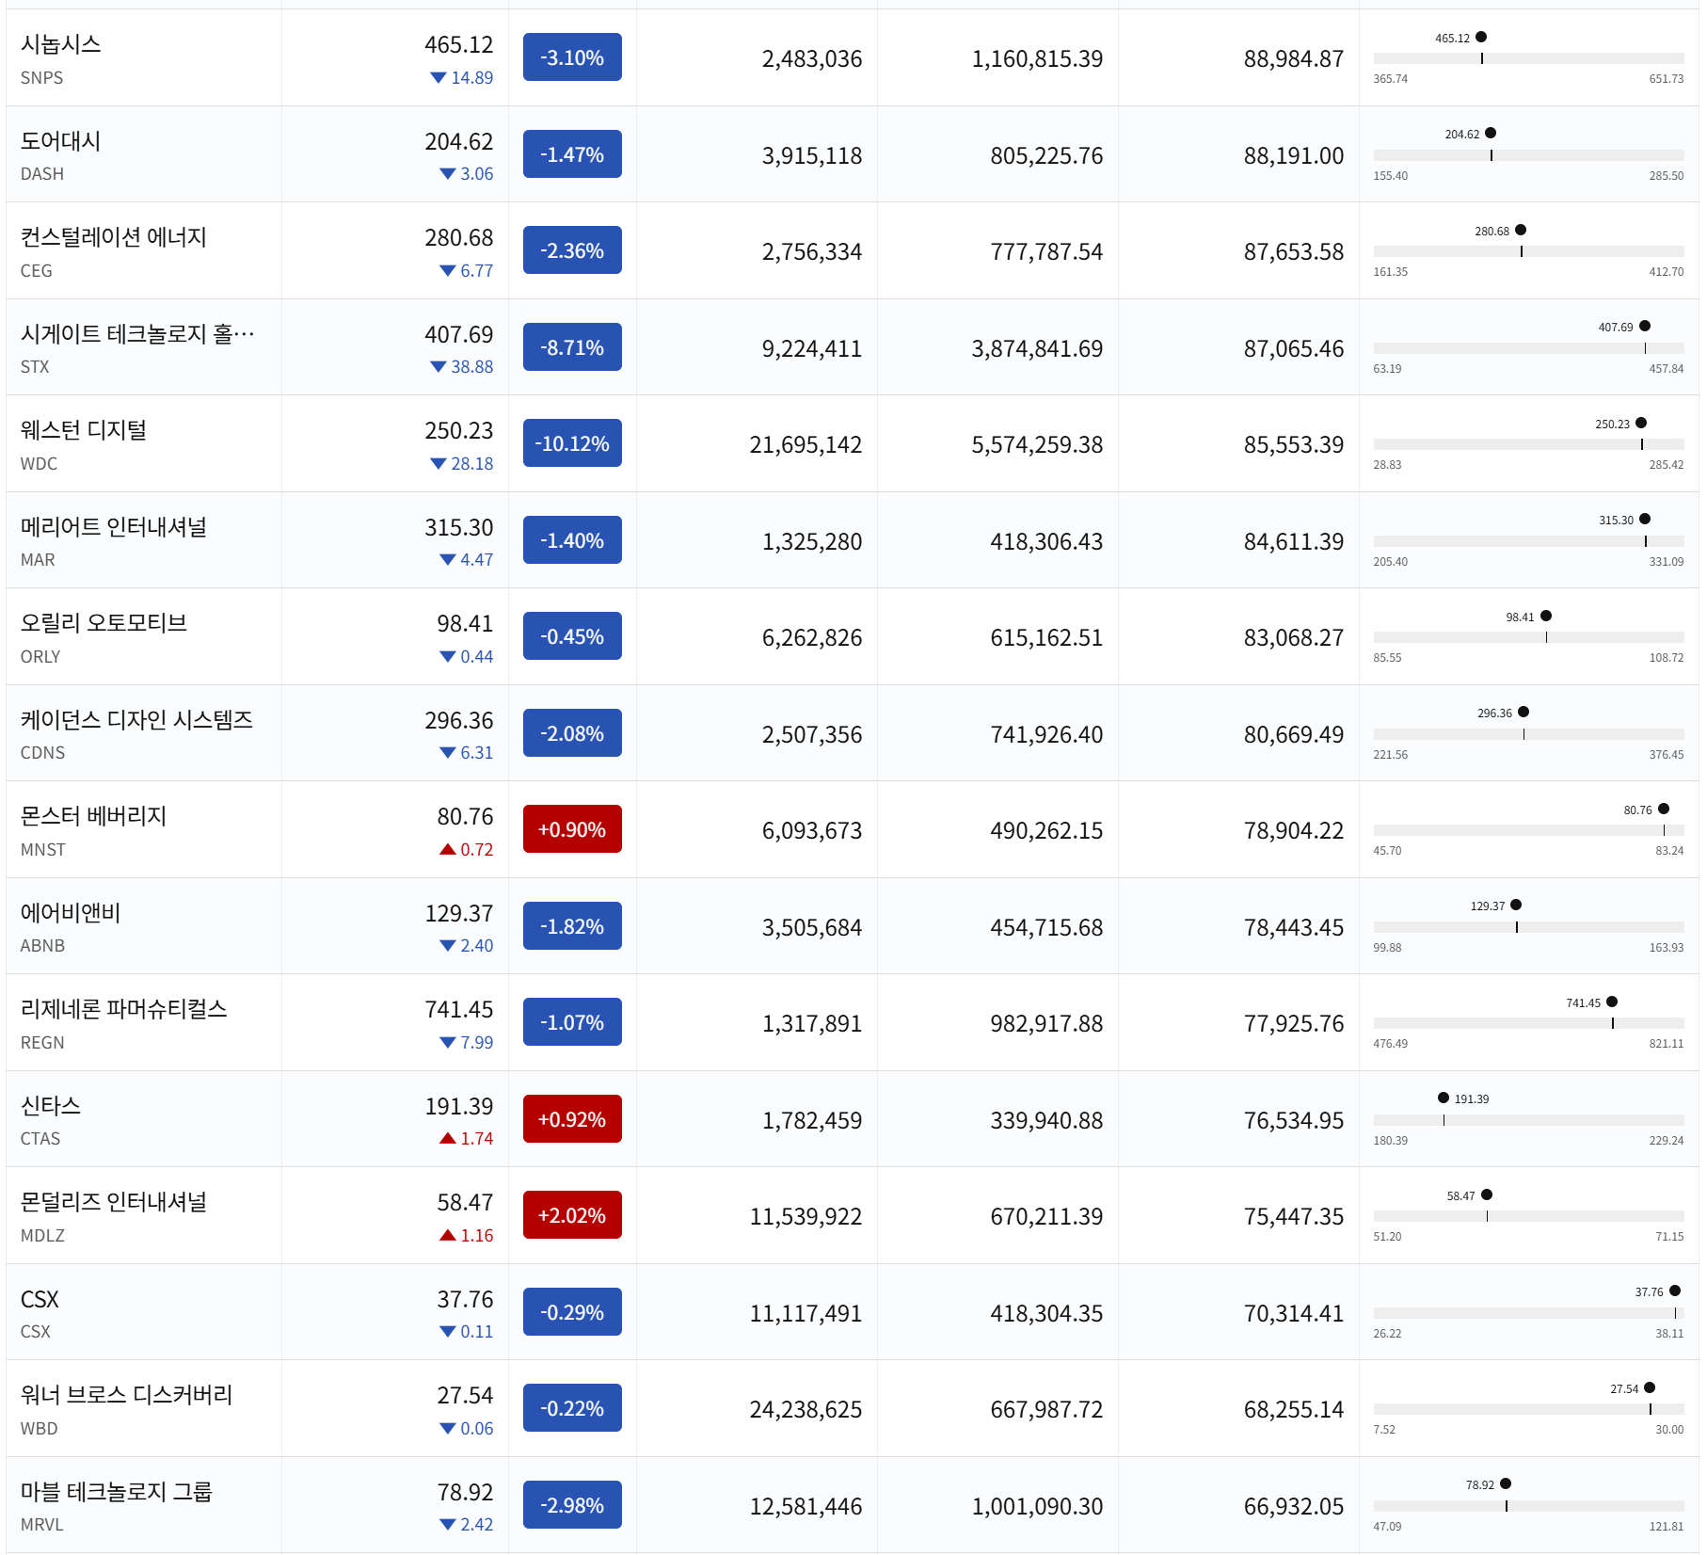Click the 52-week range bar for WDC
The width and height of the screenshot is (1707, 1555).
(x=1528, y=444)
